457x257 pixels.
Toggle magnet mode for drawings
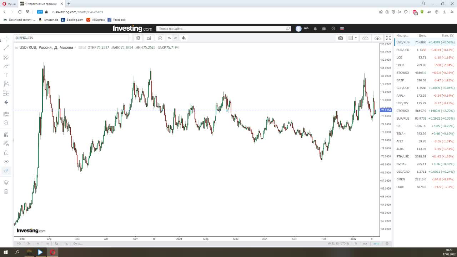[6, 135]
